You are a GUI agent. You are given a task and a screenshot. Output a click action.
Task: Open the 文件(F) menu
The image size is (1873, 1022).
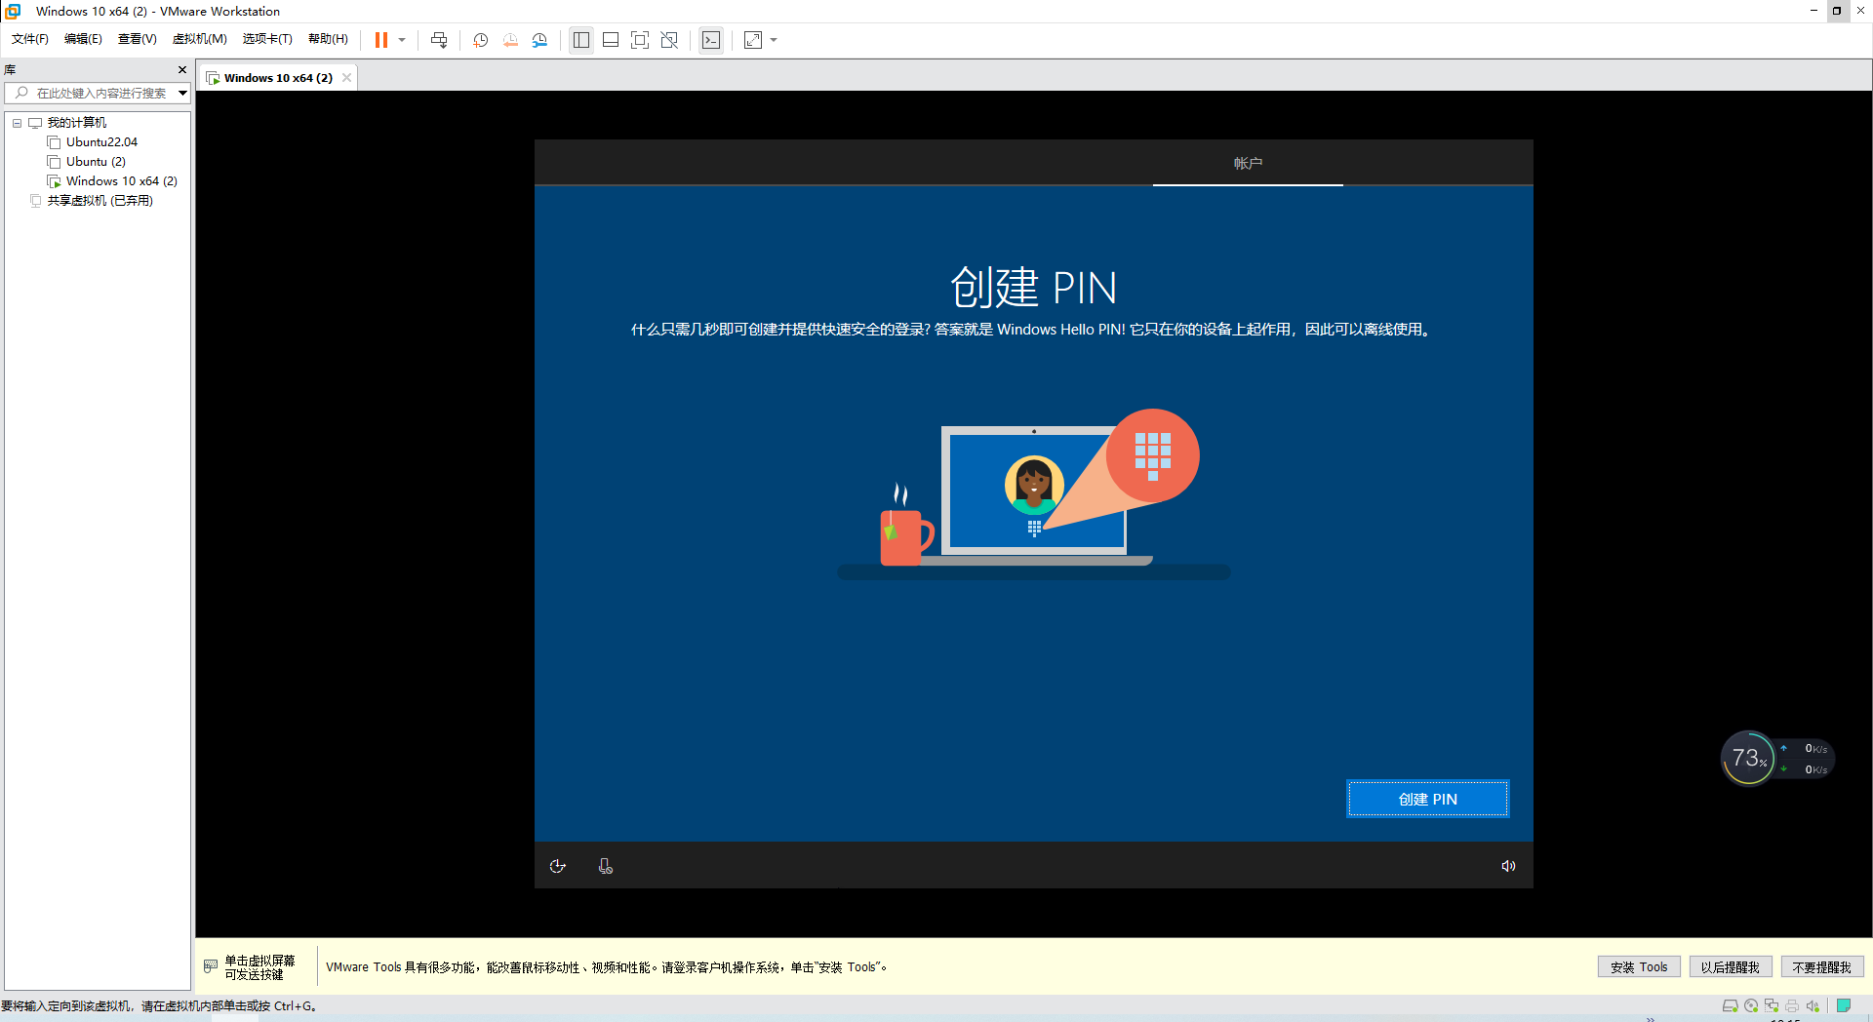[x=30, y=39]
